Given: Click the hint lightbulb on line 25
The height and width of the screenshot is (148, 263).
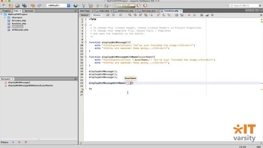Looking at the screenshot, I should click(82, 89).
